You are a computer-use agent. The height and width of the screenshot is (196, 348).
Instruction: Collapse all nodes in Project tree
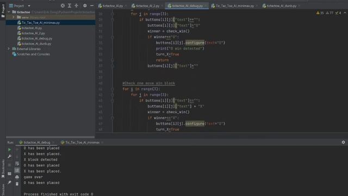pos(76,6)
